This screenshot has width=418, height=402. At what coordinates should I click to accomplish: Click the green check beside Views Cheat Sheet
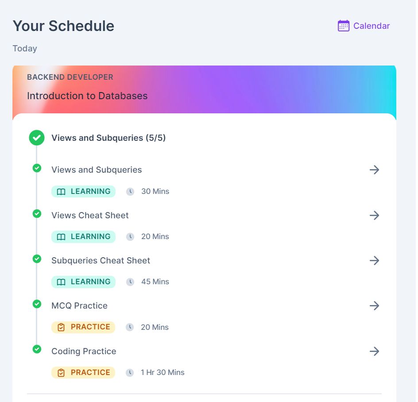coord(37,213)
